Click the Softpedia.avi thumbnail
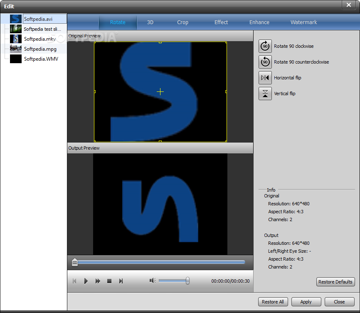Image resolution: width=360 pixels, height=313 pixels. (x=16, y=19)
